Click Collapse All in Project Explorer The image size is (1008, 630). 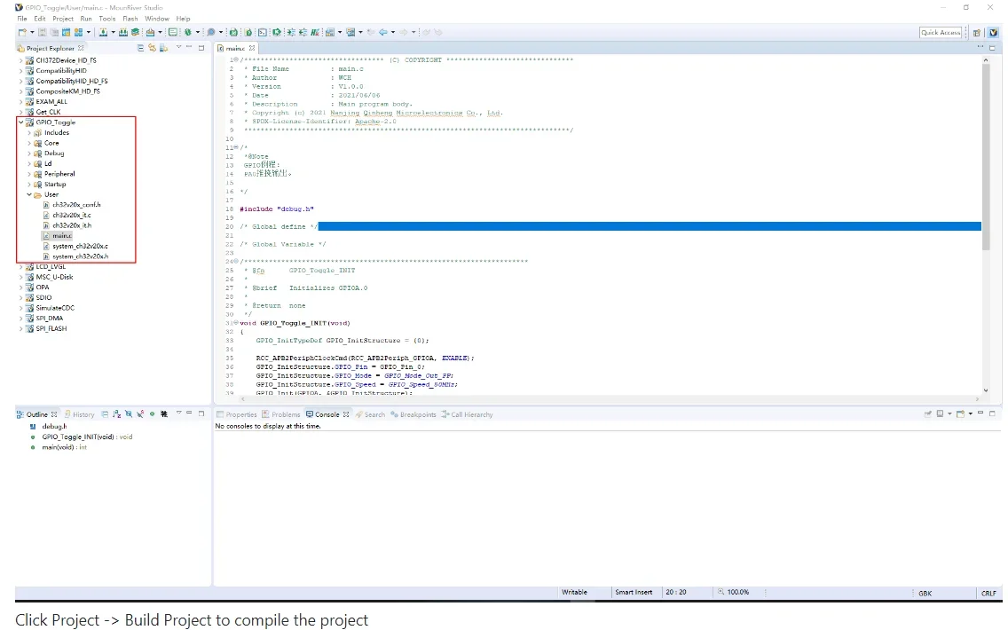click(x=141, y=48)
